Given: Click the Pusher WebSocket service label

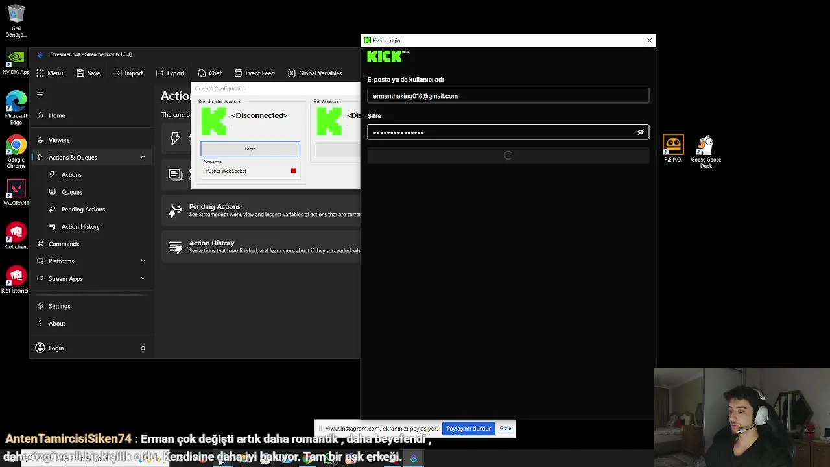Looking at the screenshot, I should [x=226, y=171].
